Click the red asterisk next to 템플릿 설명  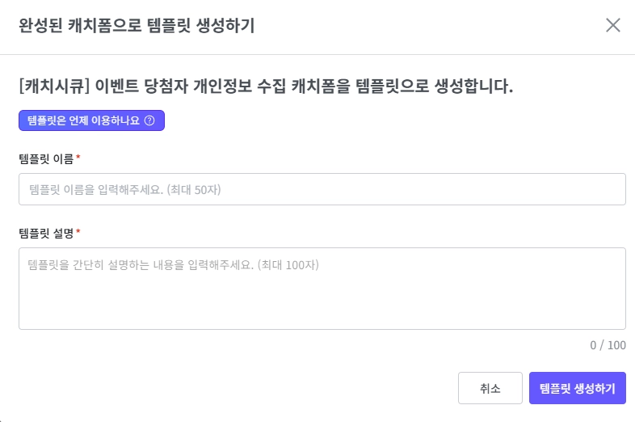[x=78, y=233]
